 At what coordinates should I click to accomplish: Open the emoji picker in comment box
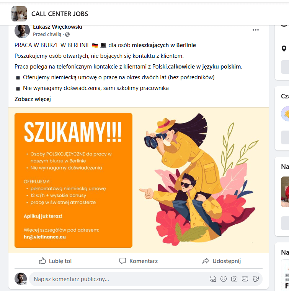pos(224,279)
